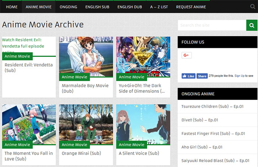This screenshot has width=258, height=167.
Task: Open The Moment You Fall in Love thumbnail
Action: [x=29, y=123]
